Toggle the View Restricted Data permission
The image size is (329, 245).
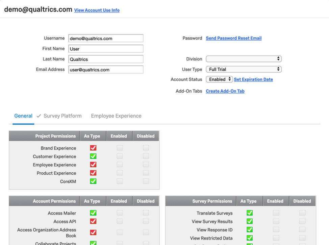(249, 238)
